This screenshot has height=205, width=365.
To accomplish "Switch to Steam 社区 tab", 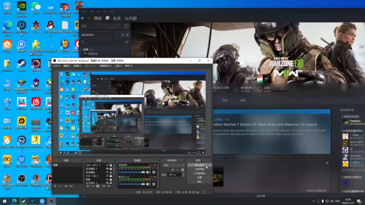I will [117, 18].
